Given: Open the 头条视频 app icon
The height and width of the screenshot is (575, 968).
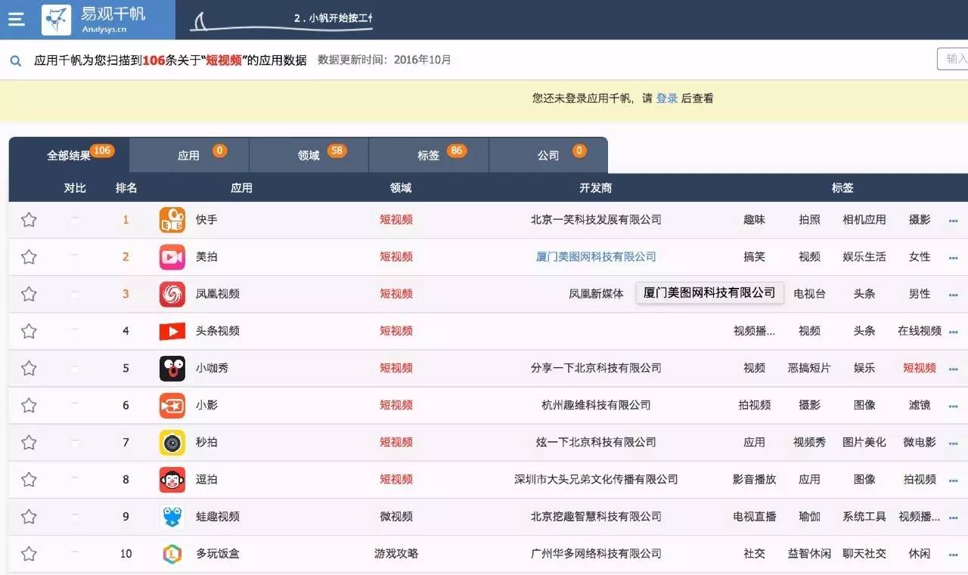Looking at the screenshot, I should pos(172,331).
